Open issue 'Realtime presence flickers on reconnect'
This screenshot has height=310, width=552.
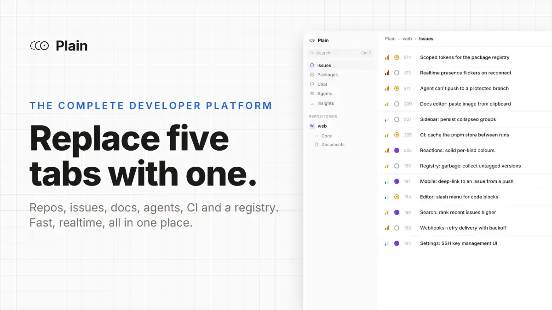pyautogui.click(x=466, y=73)
